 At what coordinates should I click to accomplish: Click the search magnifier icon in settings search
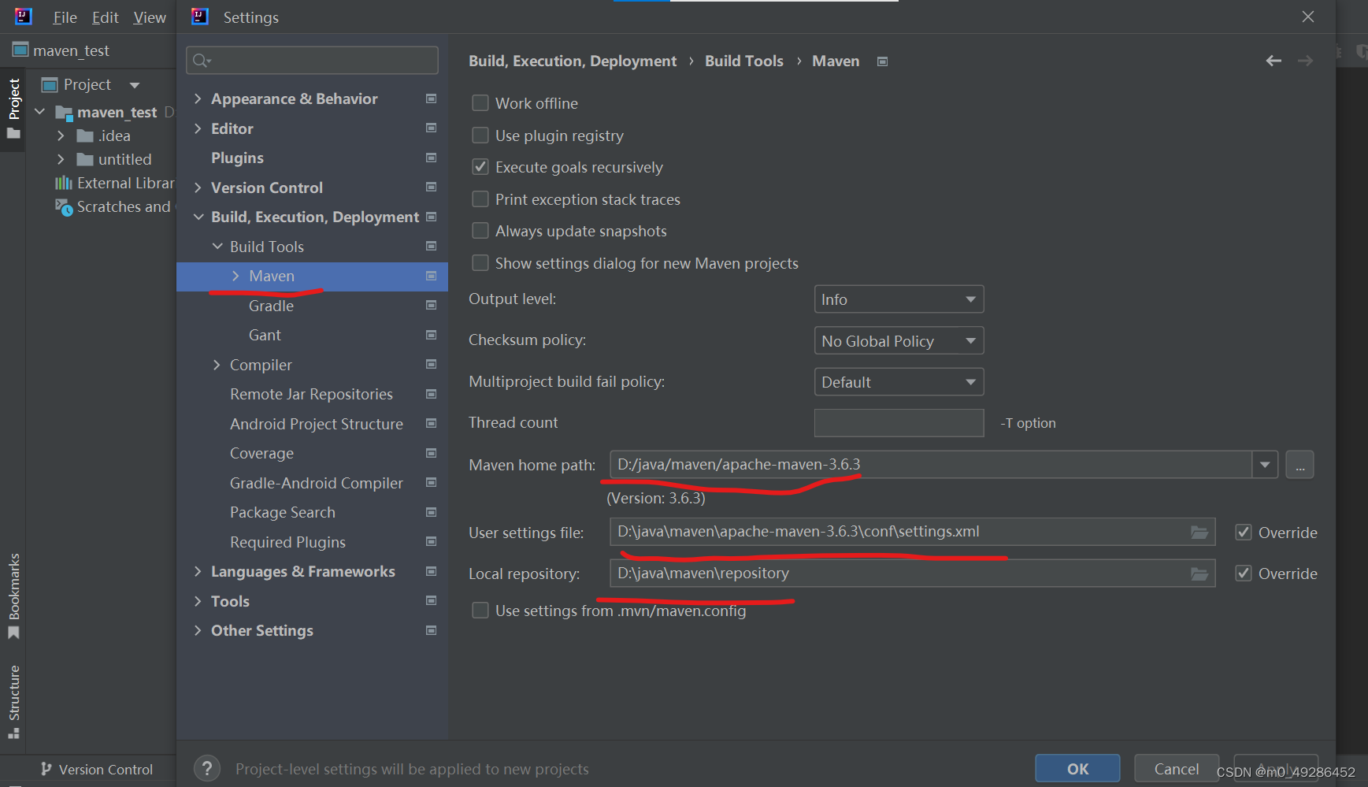(x=202, y=61)
